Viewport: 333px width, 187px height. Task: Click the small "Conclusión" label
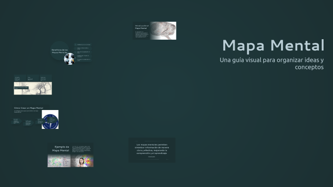pos(152,157)
